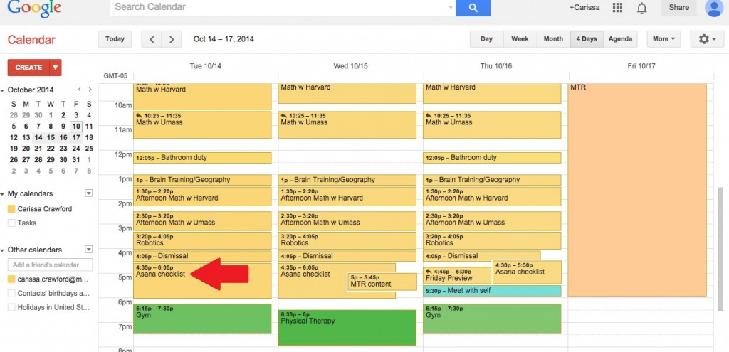
Task: Click the Today button
Action: pyautogui.click(x=115, y=39)
